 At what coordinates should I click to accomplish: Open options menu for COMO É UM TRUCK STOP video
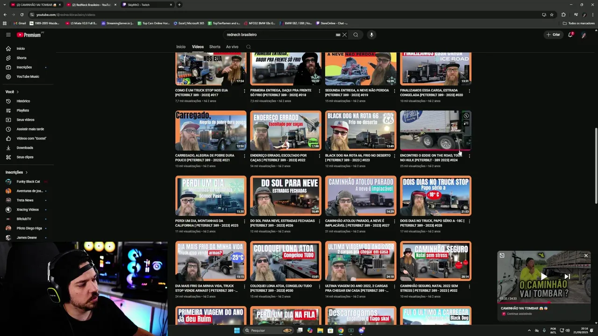[244, 91]
